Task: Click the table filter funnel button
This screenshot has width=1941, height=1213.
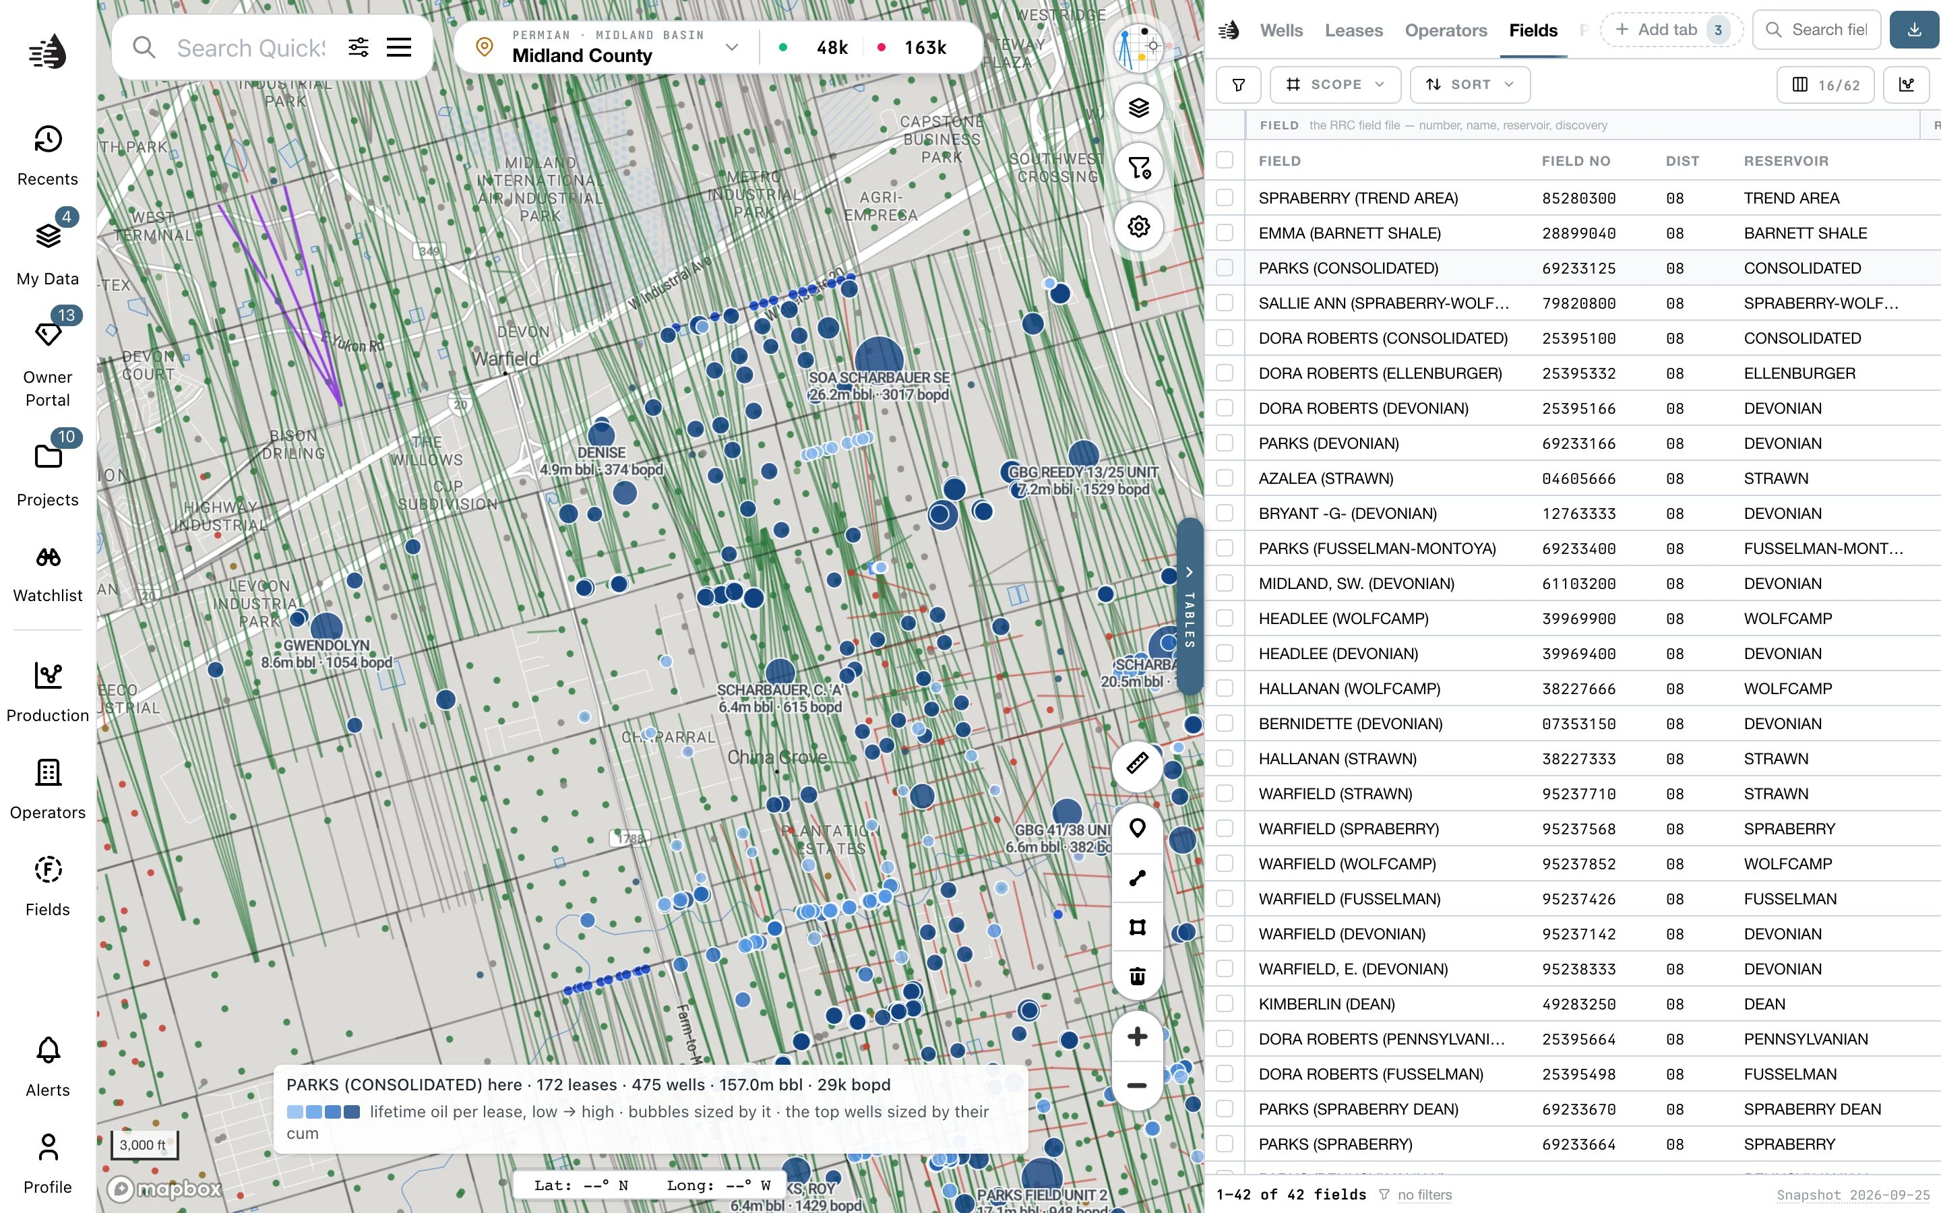Action: 1238,84
